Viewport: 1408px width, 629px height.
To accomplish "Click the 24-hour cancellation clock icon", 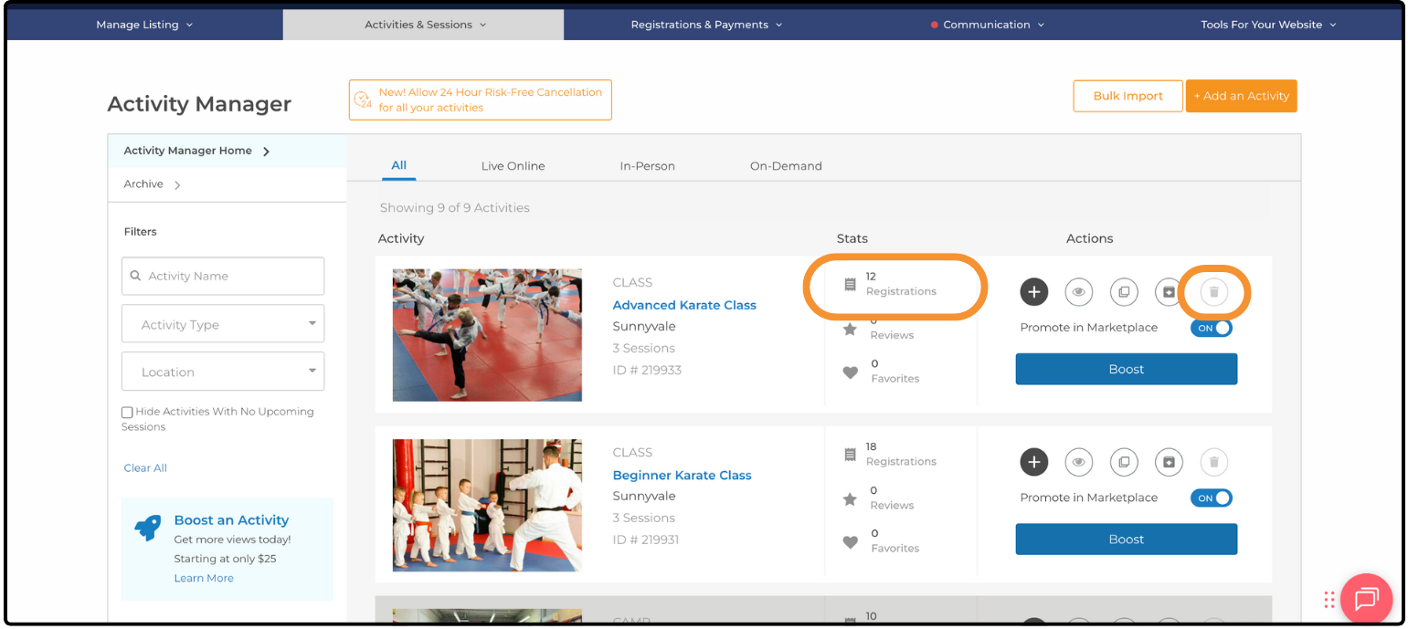I will click(363, 100).
